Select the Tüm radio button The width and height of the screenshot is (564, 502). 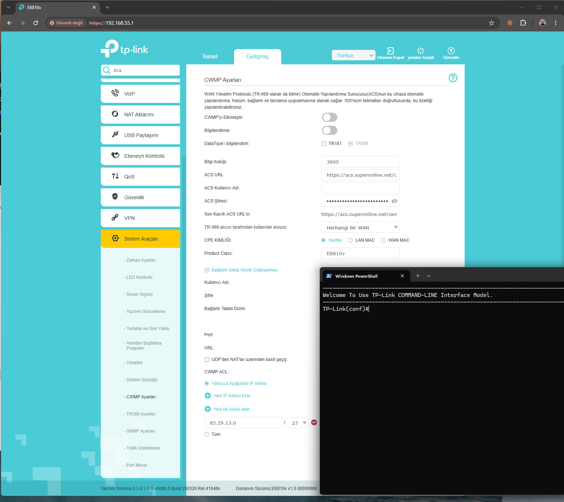(x=207, y=434)
